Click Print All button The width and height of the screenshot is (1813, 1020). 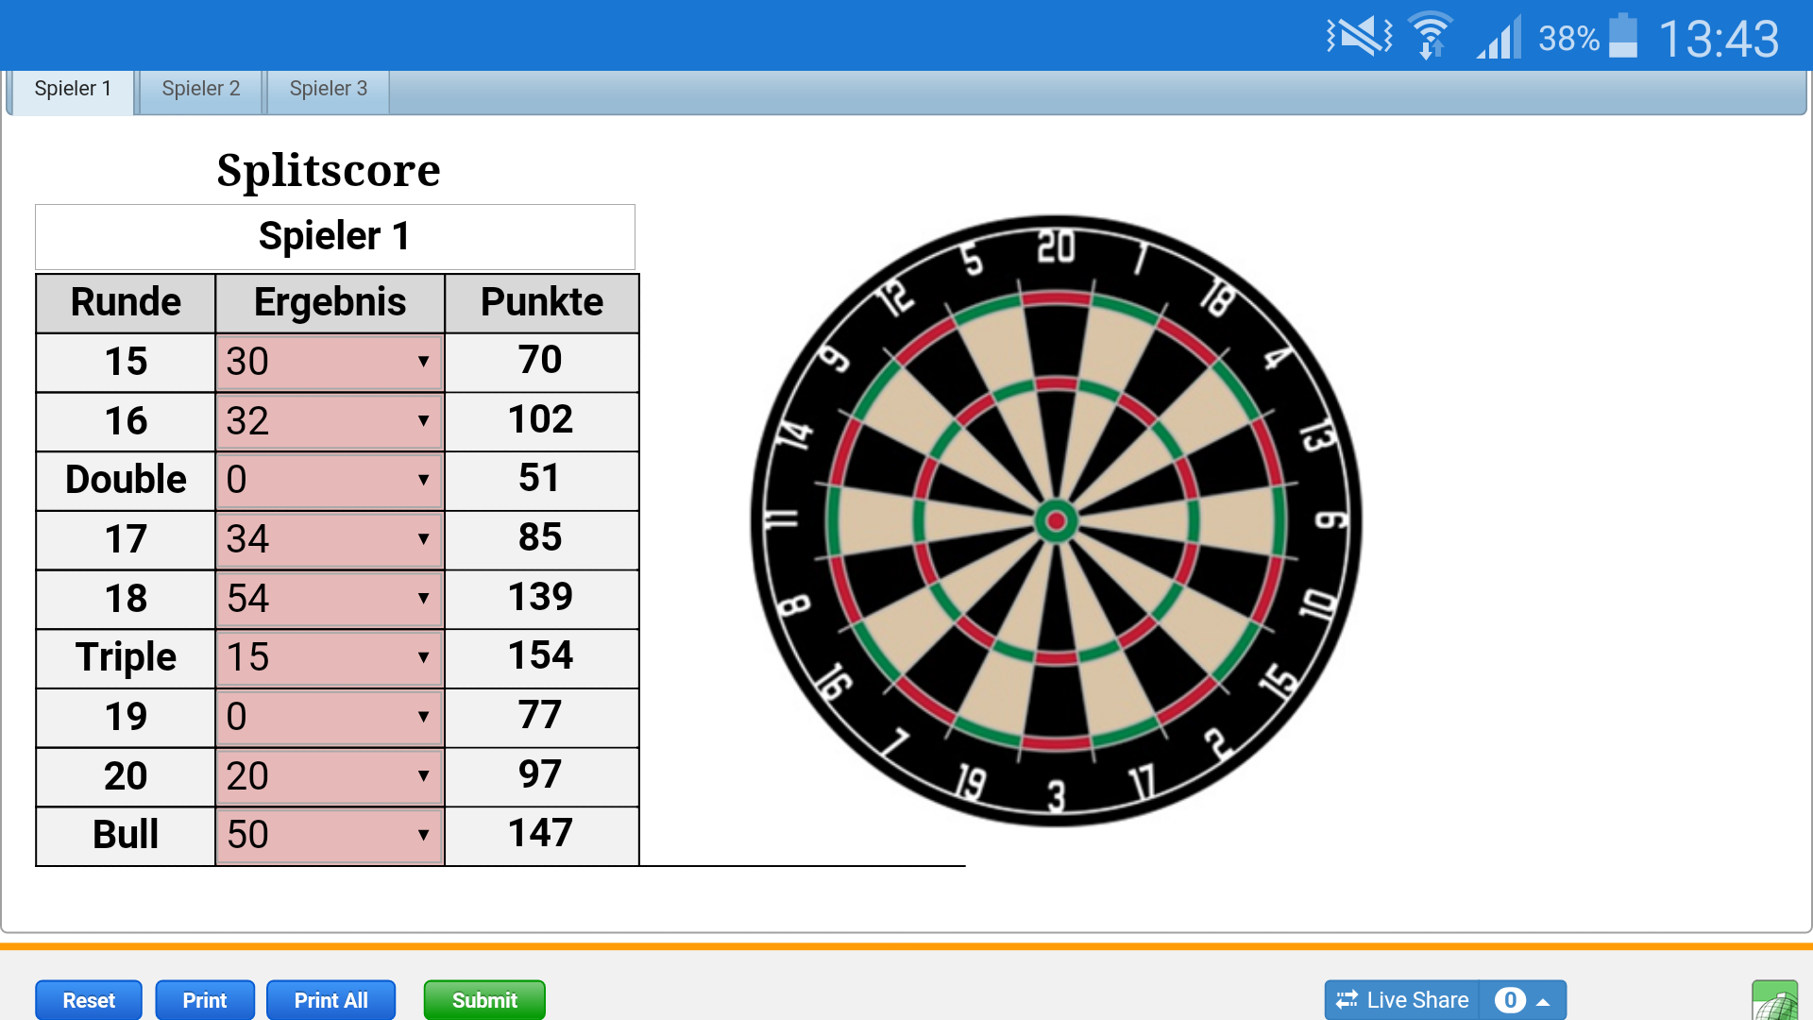coord(329,999)
